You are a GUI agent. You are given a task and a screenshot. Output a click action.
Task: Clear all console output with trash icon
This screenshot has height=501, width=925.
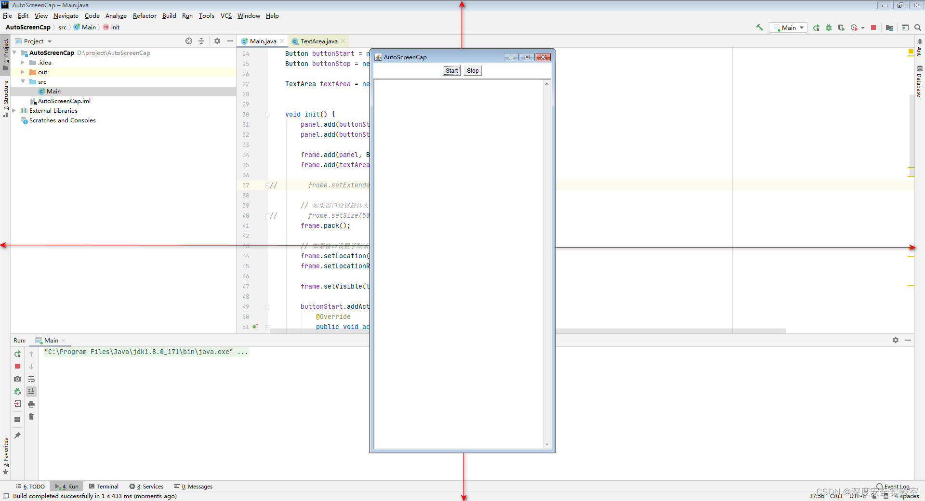(31, 417)
